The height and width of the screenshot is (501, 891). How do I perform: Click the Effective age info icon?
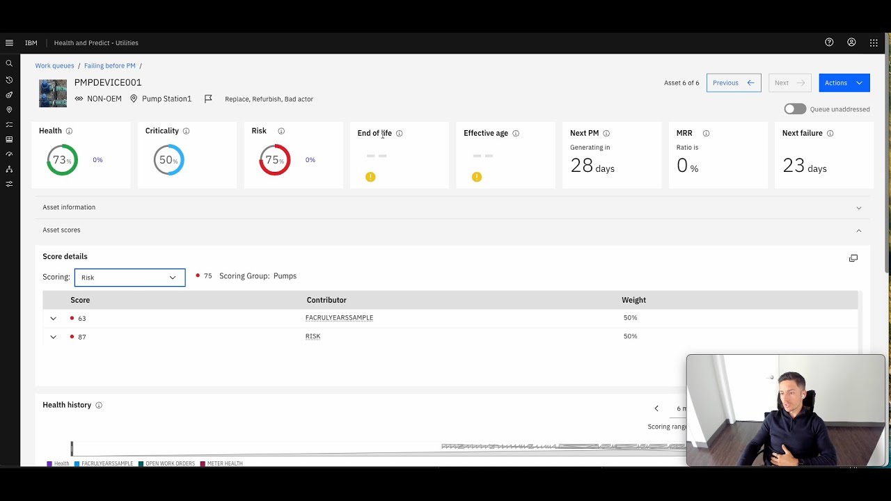[516, 133]
